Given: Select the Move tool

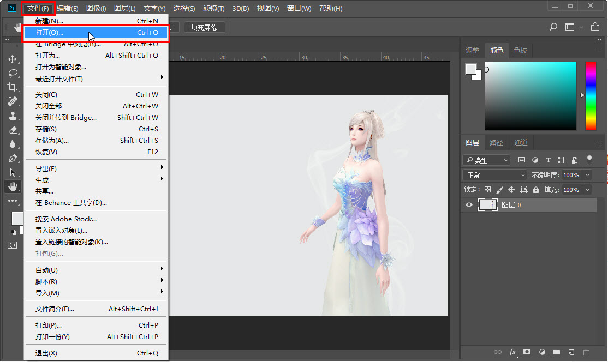Looking at the screenshot, I should pyautogui.click(x=13, y=59).
